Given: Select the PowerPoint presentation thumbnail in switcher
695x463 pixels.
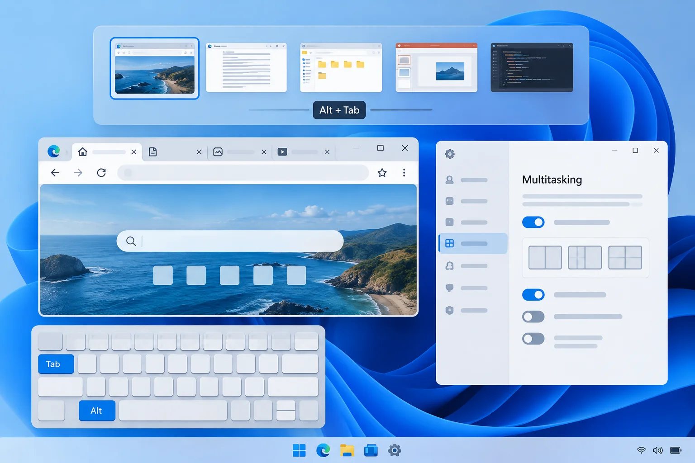Looking at the screenshot, I should point(437,67).
